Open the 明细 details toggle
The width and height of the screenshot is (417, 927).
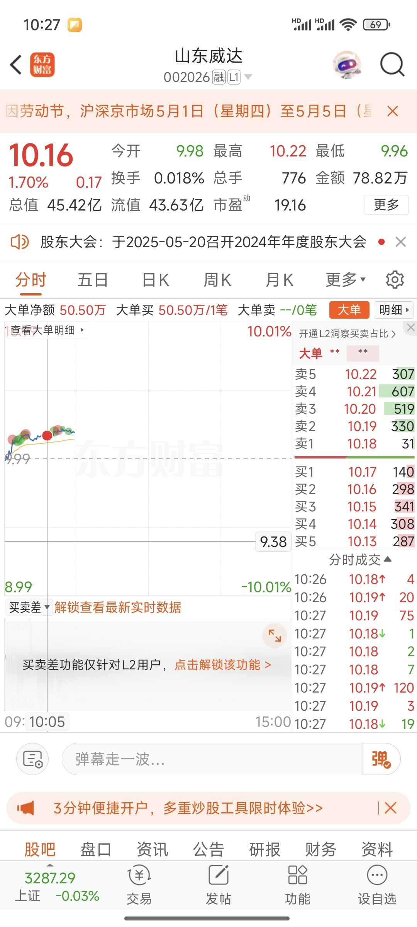(x=394, y=310)
